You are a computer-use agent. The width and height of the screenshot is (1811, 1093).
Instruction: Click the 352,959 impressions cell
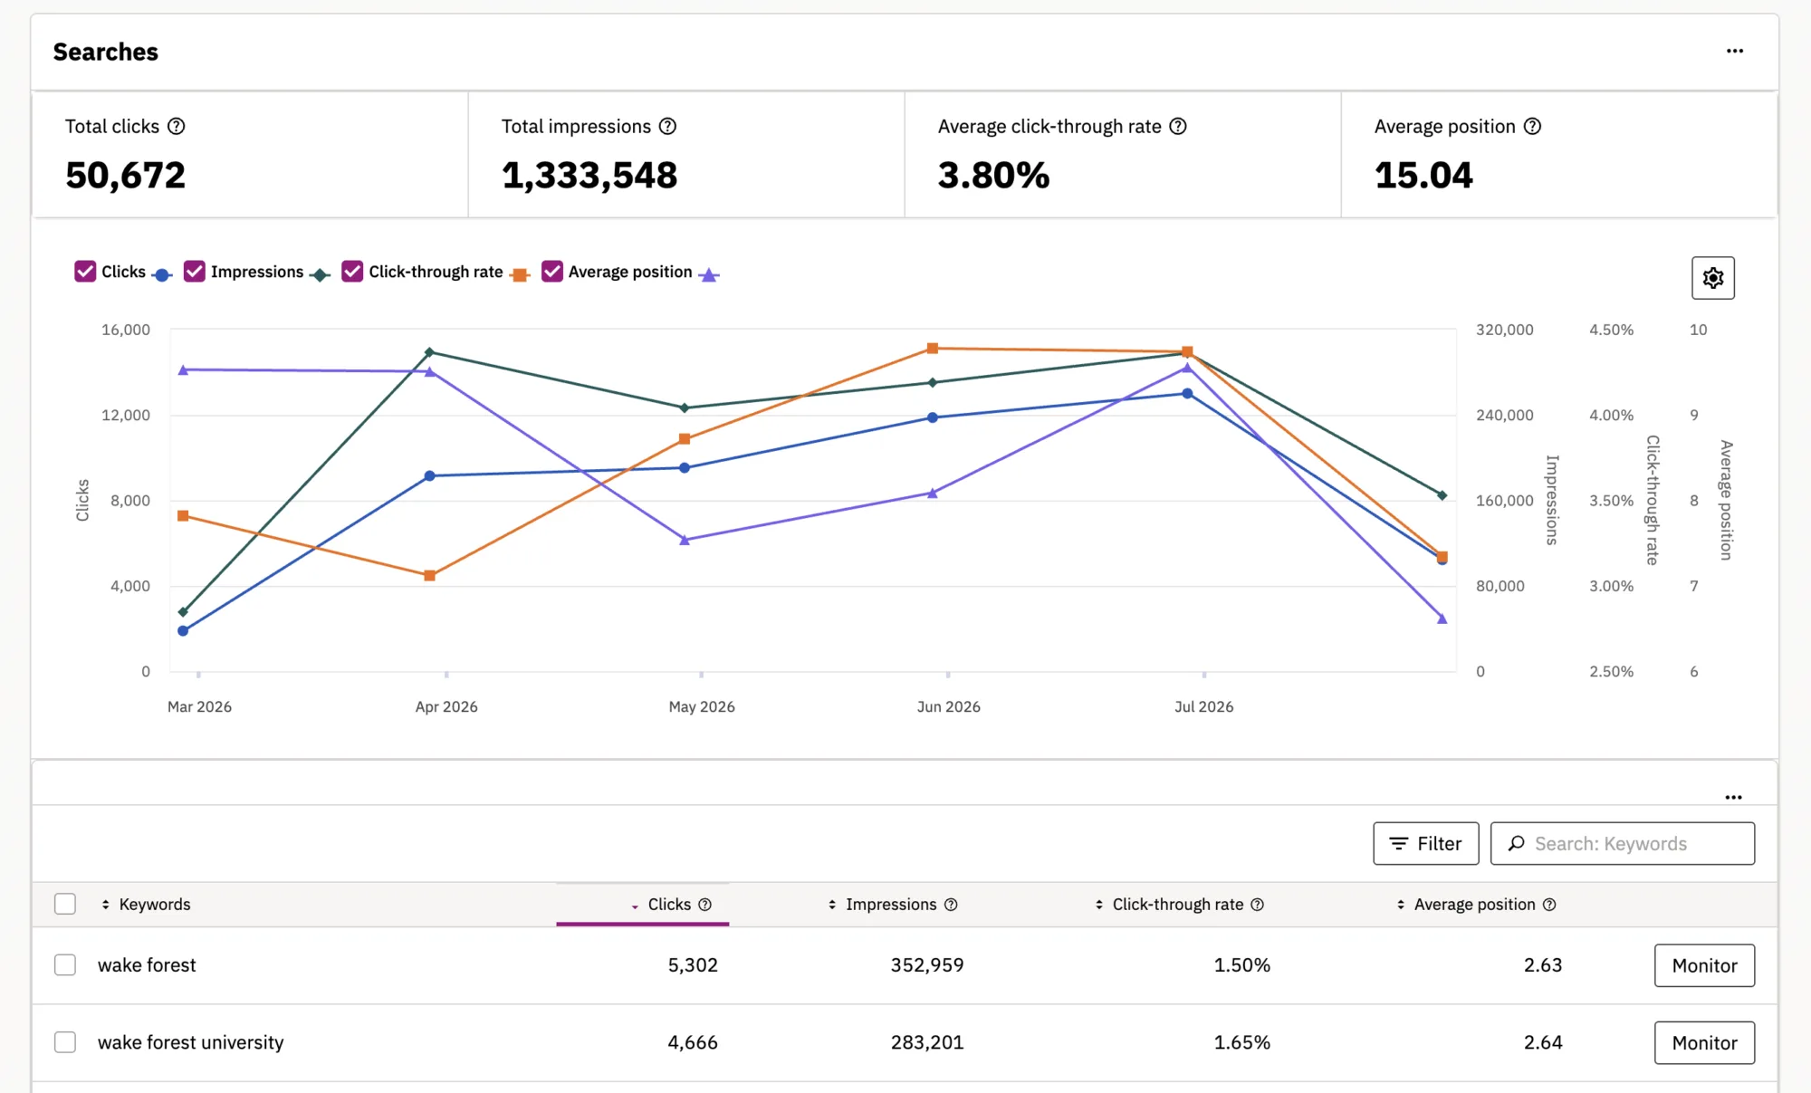tap(927, 965)
